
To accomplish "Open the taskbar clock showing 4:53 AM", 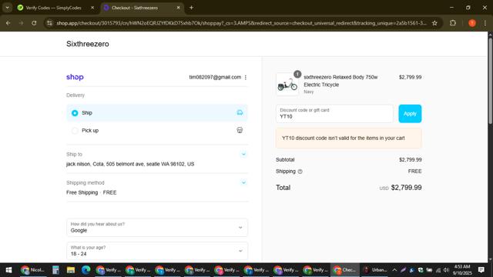I will coord(462,270).
